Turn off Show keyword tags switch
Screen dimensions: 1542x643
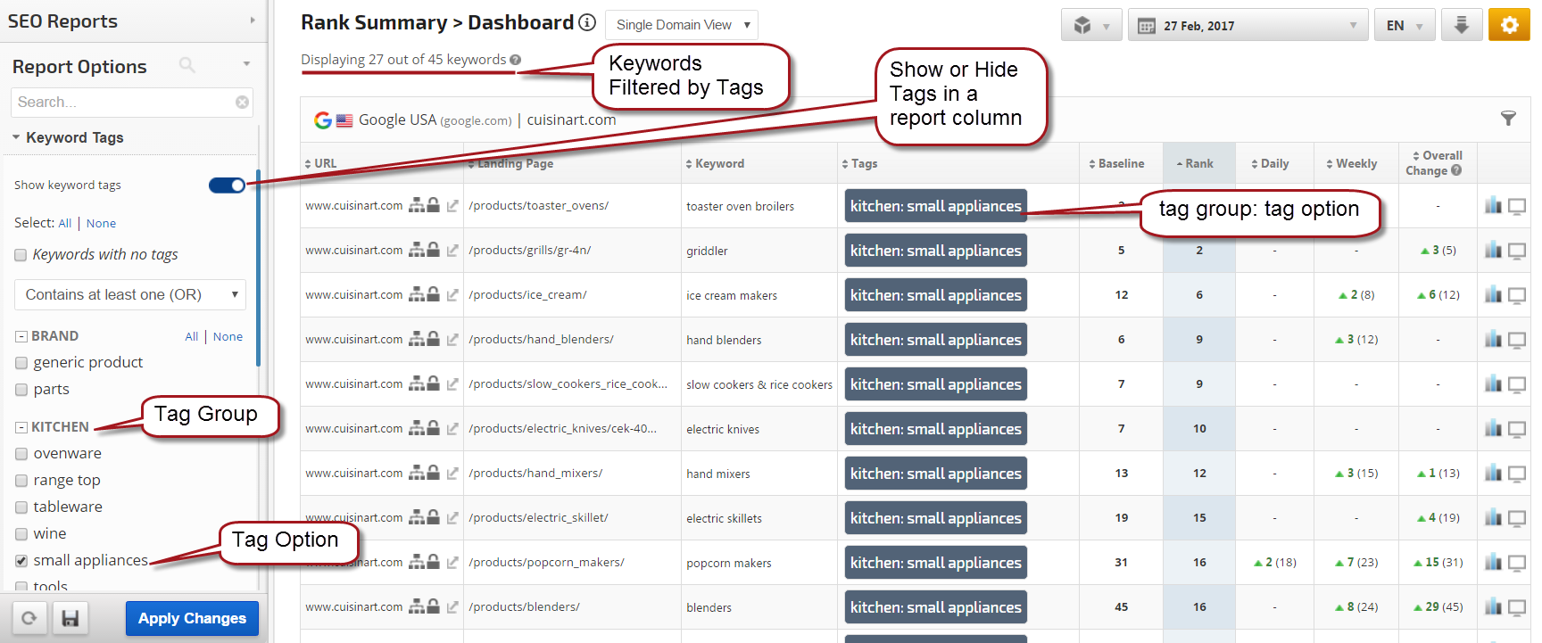(227, 185)
